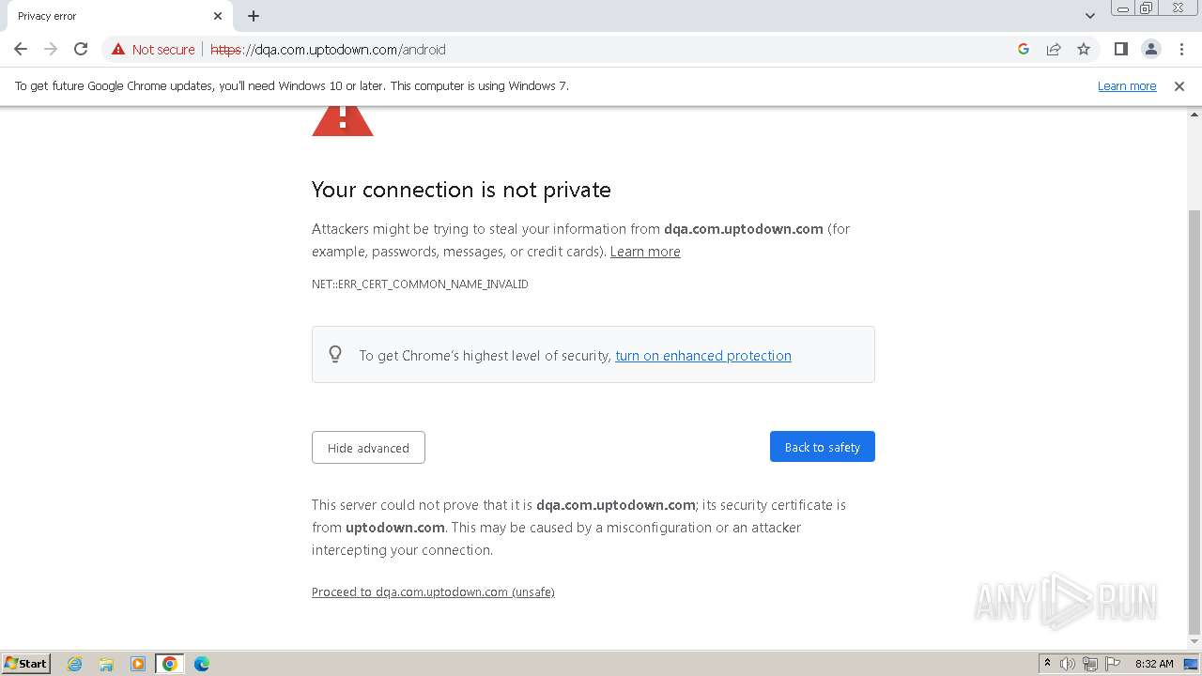Reload the page with the refresh icon

click(x=81, y=49)
